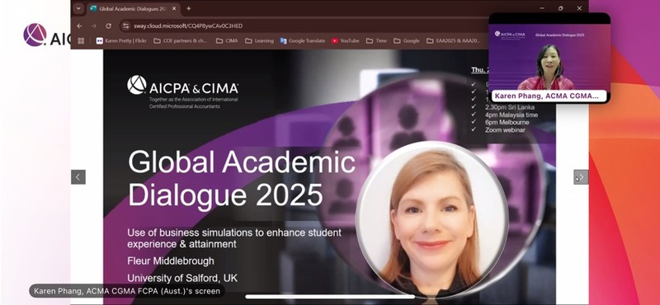Expand the Learning bookmark folder

point(259,41)
